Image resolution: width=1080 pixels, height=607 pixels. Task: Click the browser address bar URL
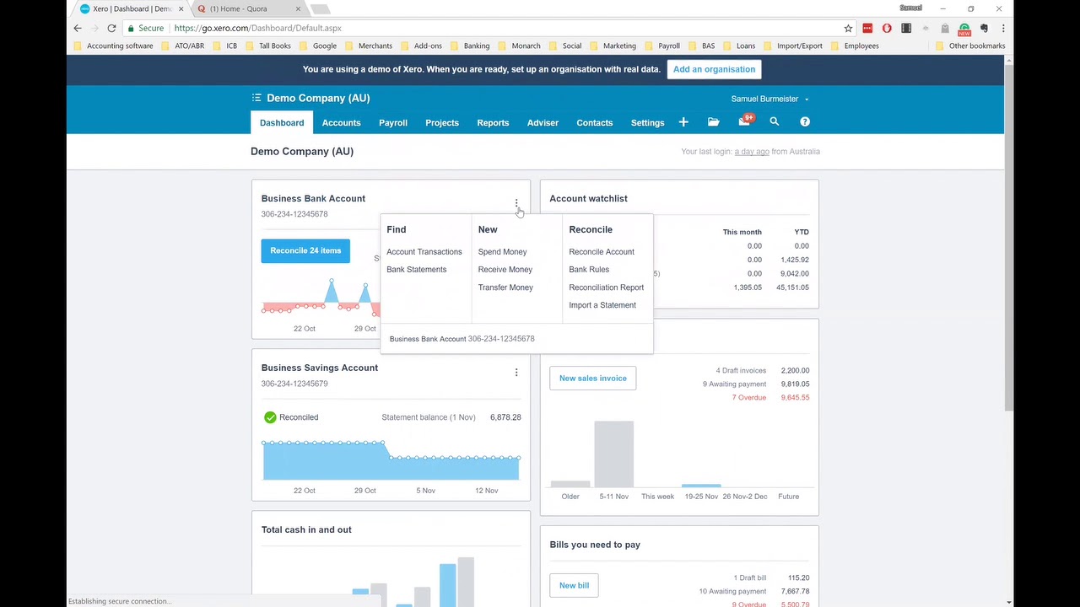tap(257, 28)
